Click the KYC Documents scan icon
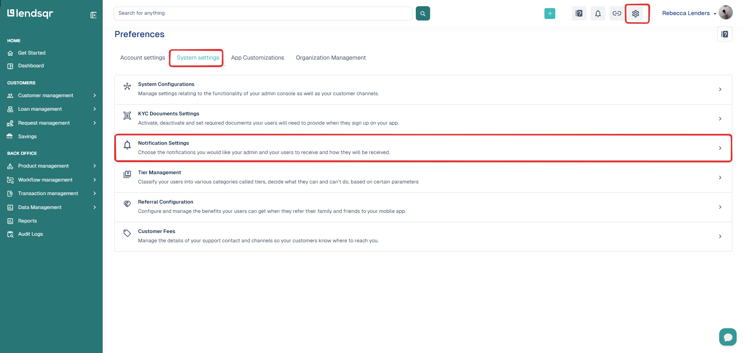Image resolution: width=744 pixels, height=353 pixels. point(127,116)
